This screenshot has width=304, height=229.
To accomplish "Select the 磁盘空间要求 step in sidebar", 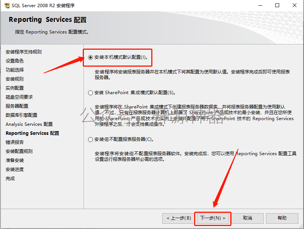I will pos(19,97).
